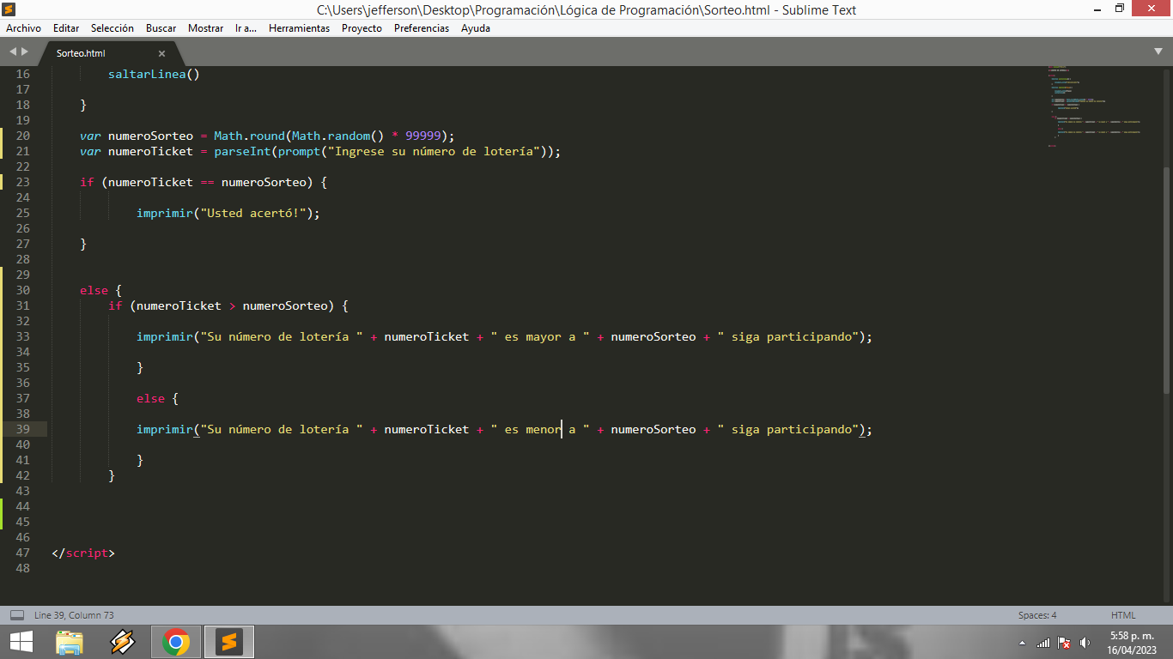Click the closing script tag
This screenshot has height=659, width=1173.
pyautogui.click(x=83, y=553)
